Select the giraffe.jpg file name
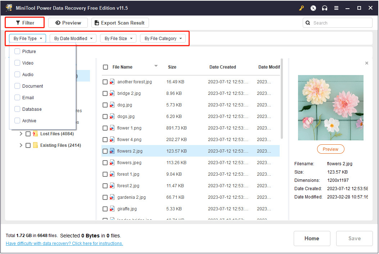 point(127,209)
